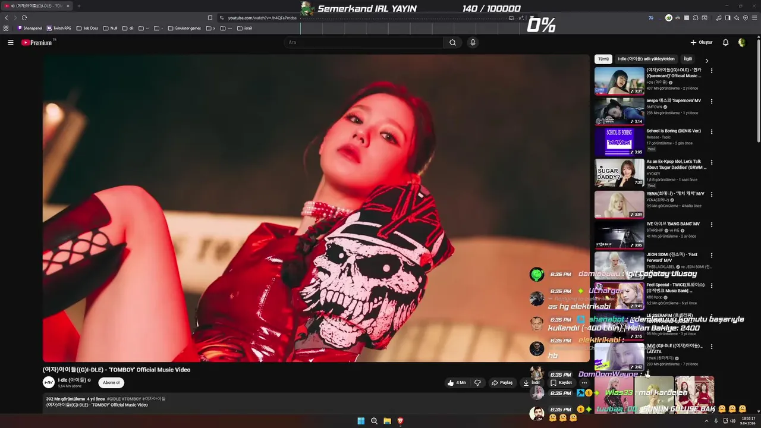Bookmark this page using bookmark icon
This screenshot has width=761, height=428.
click(x=210, y=18)
